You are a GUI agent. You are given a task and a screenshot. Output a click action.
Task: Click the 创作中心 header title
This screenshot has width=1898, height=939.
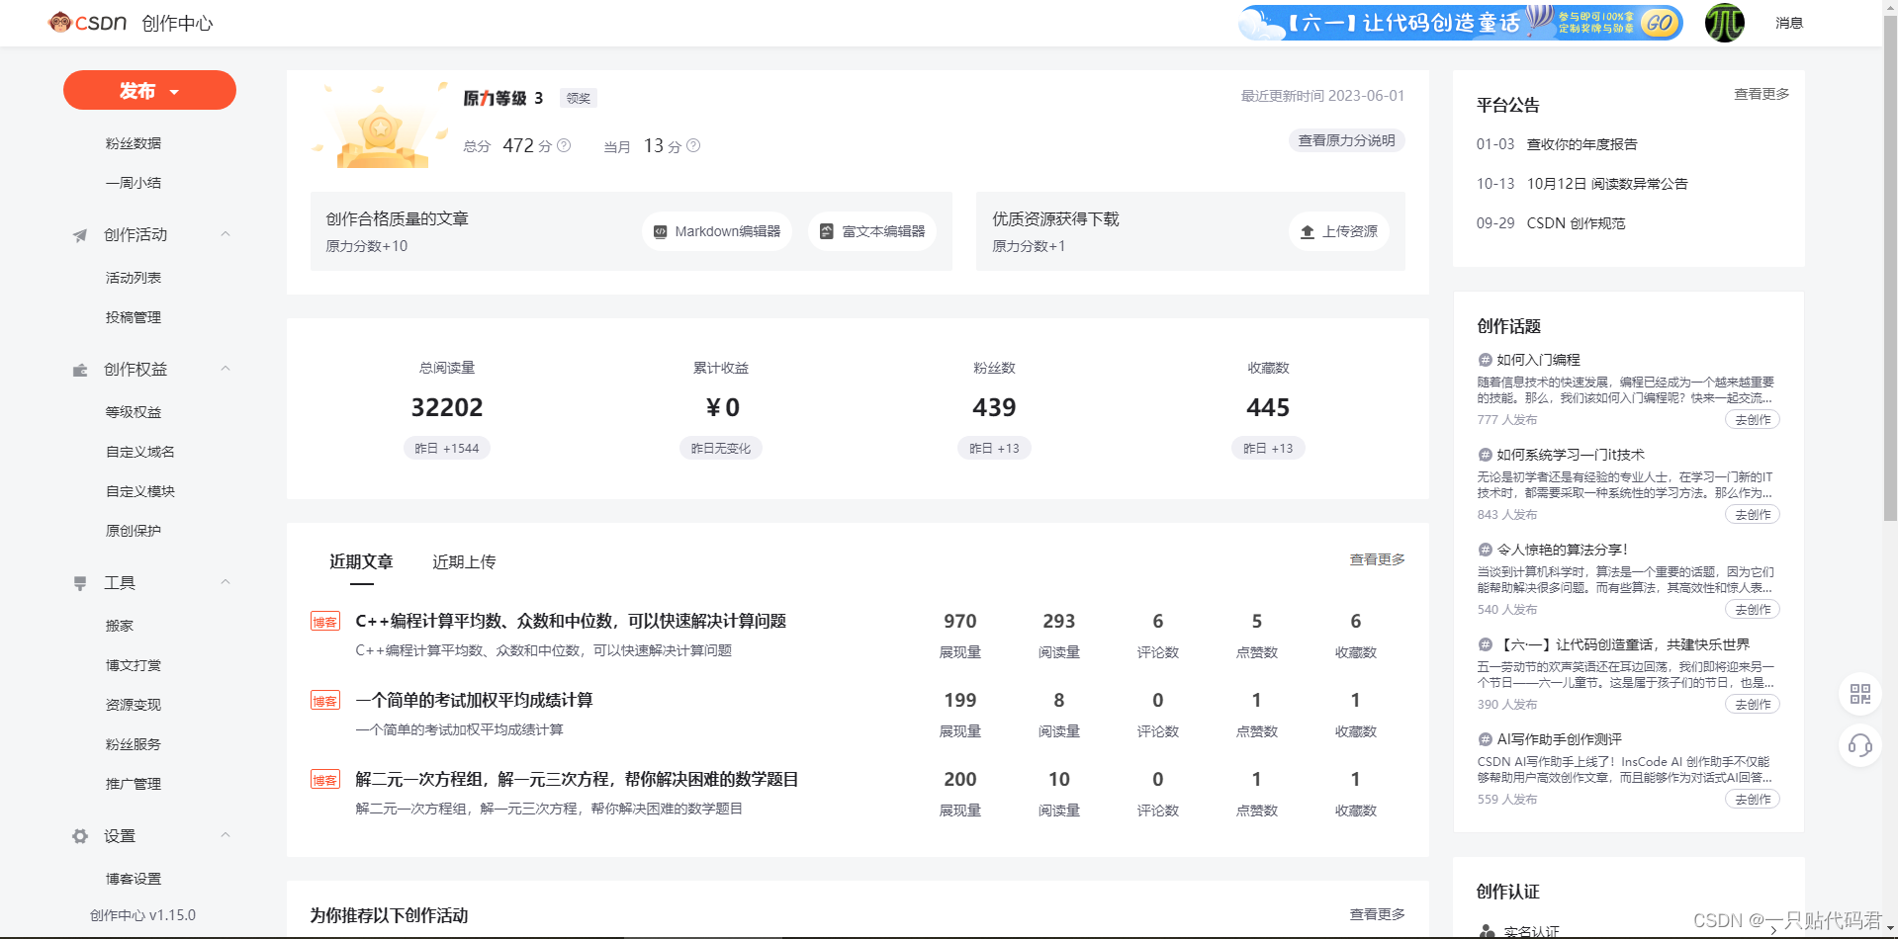(177, 23)
